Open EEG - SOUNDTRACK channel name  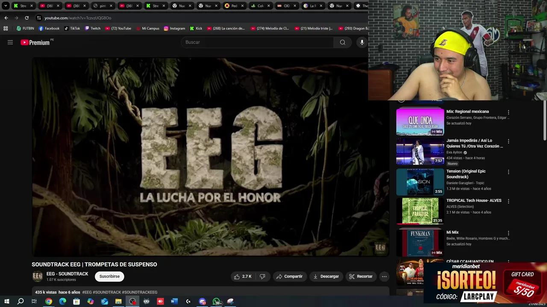pyautogui.click(x=67, y=274)
